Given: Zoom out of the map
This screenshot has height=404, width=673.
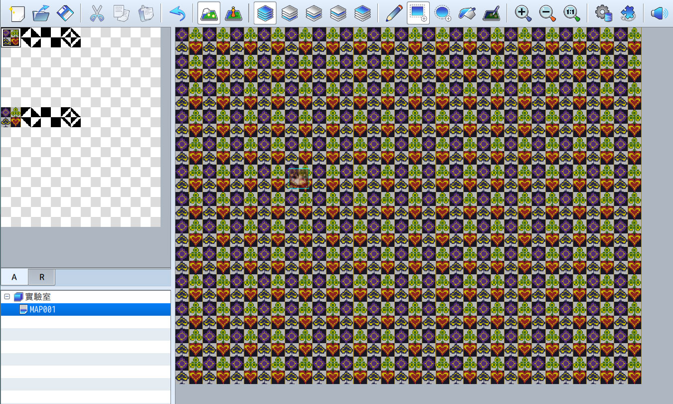Looking at the screenshot, I should pos(547,13).
